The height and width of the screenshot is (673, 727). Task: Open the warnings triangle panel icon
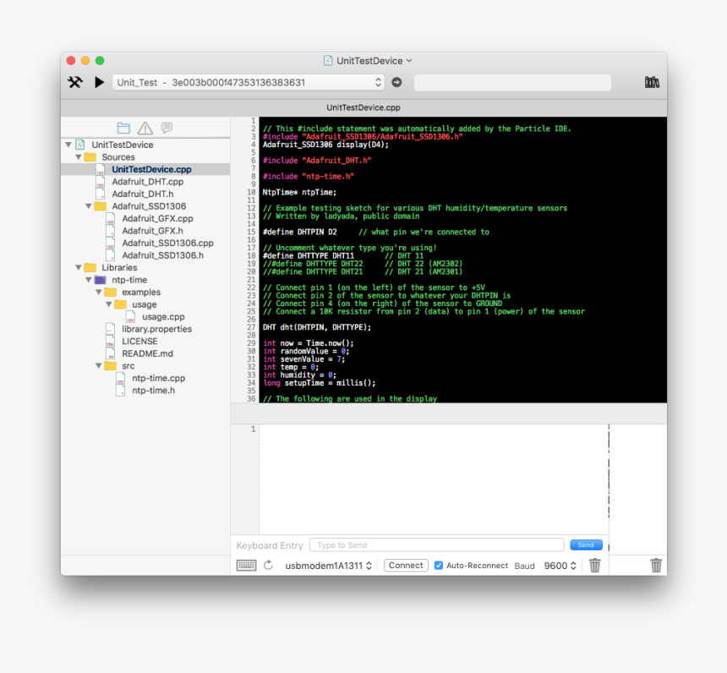coord(145,127)
